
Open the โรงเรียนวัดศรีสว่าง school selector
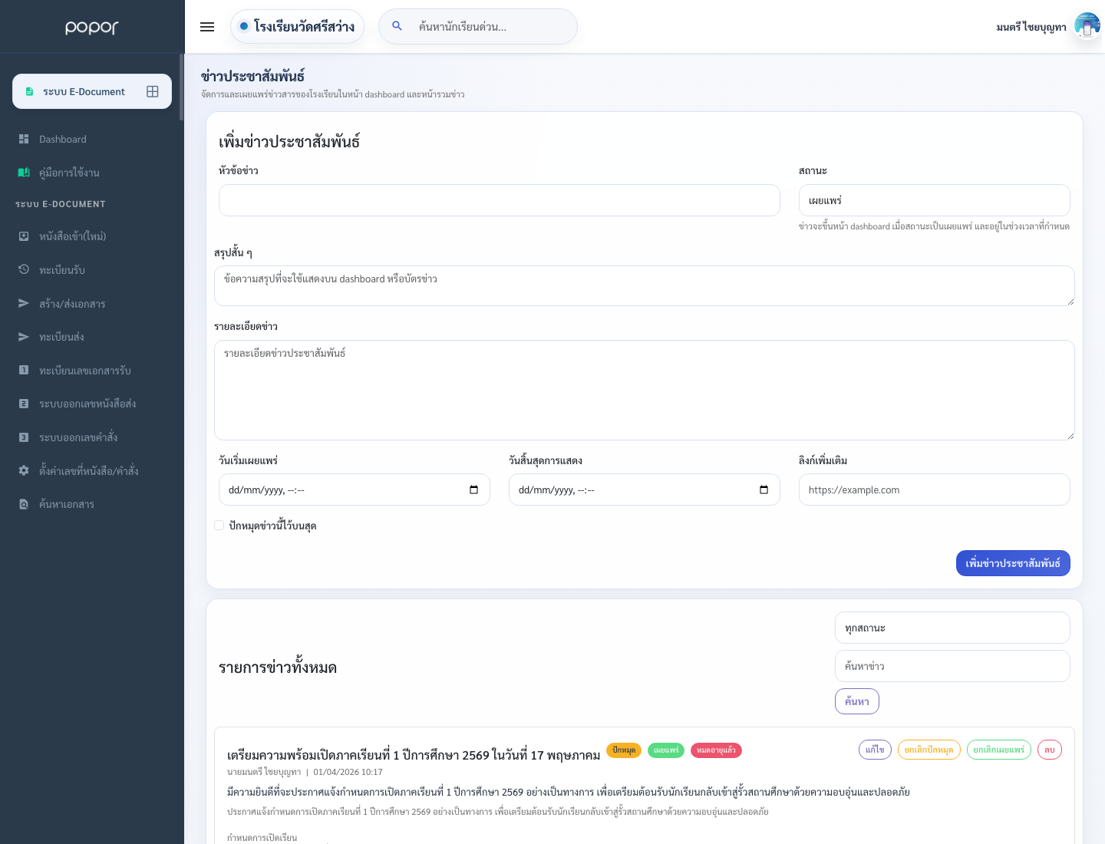pyautogui.click(x=297, y=27)
